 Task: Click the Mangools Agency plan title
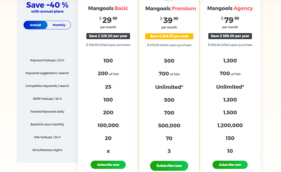tap(230, 8)
